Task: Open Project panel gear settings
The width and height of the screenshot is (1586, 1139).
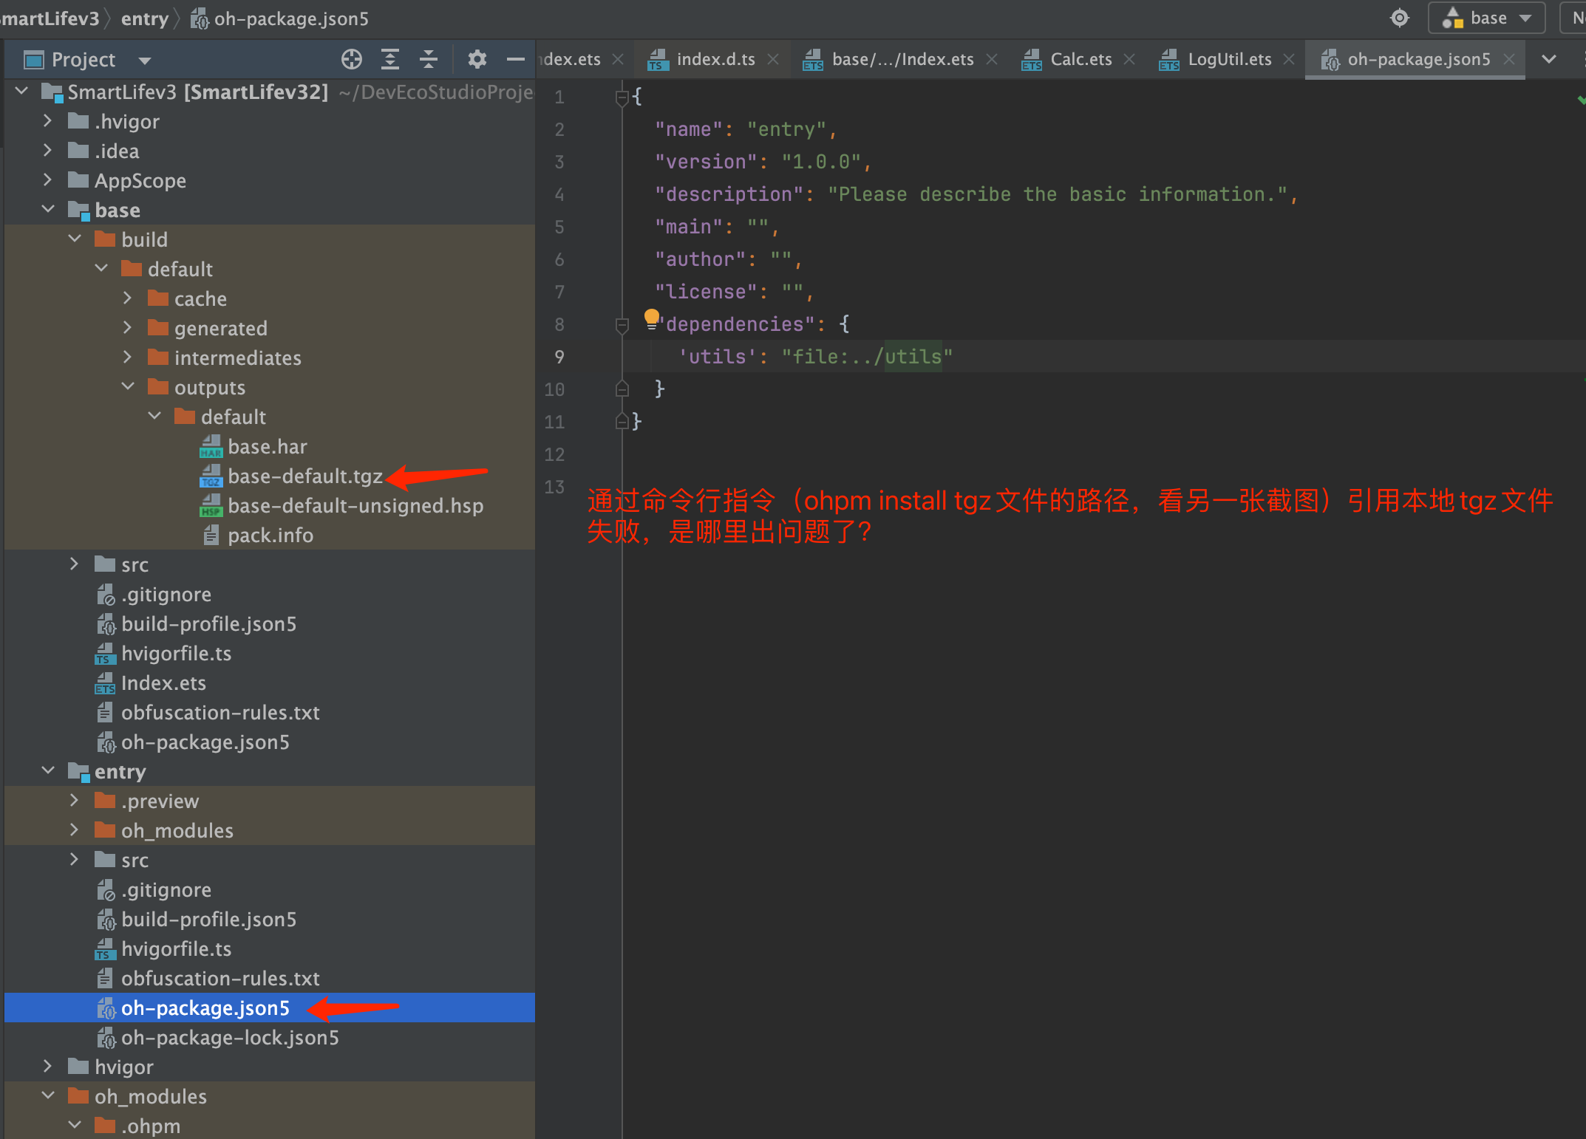Action: coord(477,59)
